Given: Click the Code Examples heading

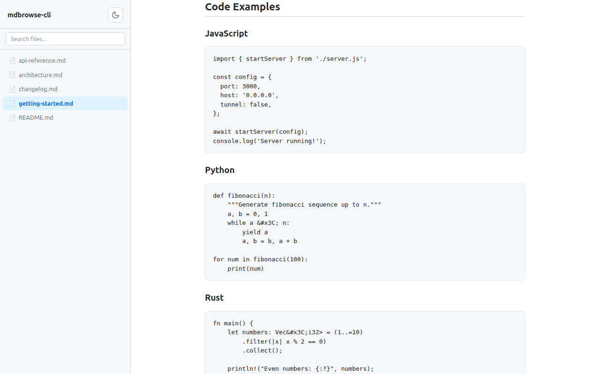Looking at the screenshot, I should click(242, 7).
